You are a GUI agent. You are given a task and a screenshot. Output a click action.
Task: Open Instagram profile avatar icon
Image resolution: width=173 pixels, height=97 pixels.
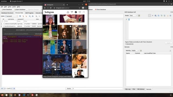tap(84, 12)
